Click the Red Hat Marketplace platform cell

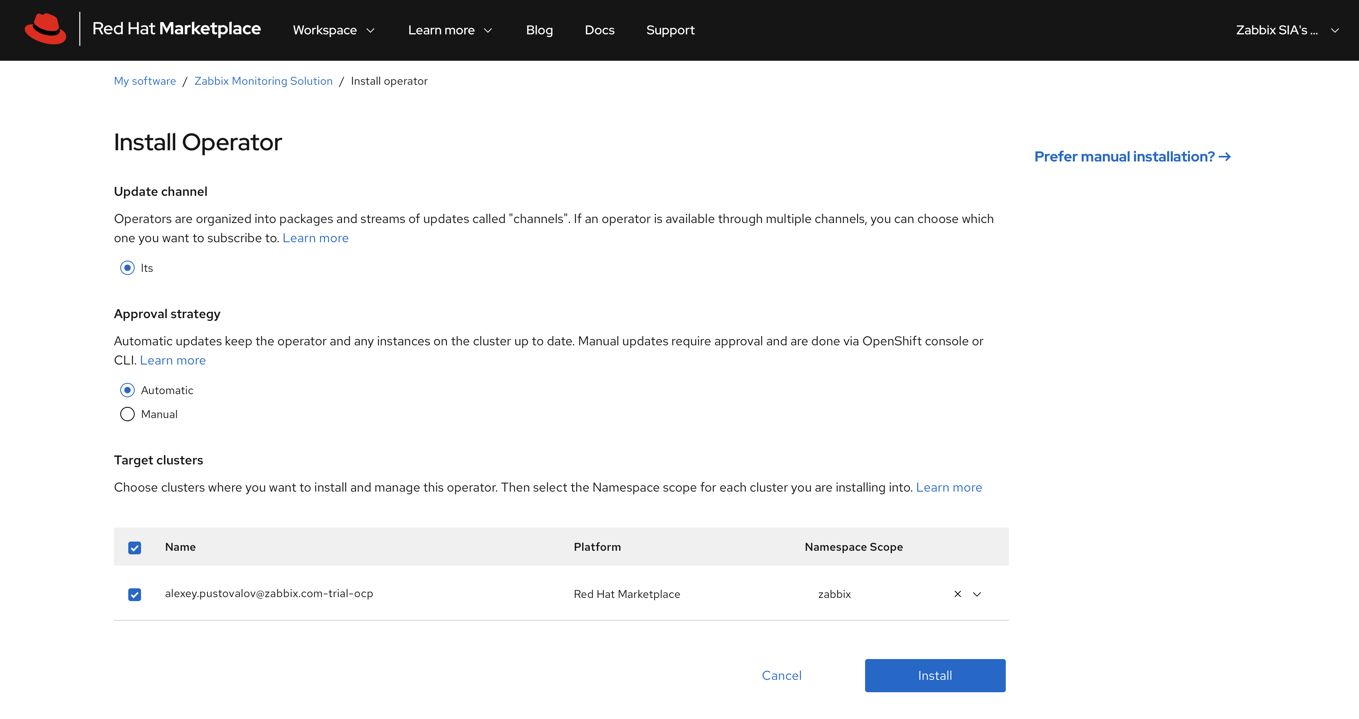(627, 594)
